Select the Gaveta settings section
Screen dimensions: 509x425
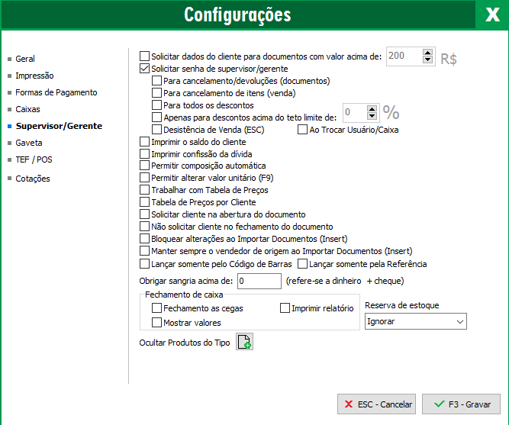[x=29, y=143]
